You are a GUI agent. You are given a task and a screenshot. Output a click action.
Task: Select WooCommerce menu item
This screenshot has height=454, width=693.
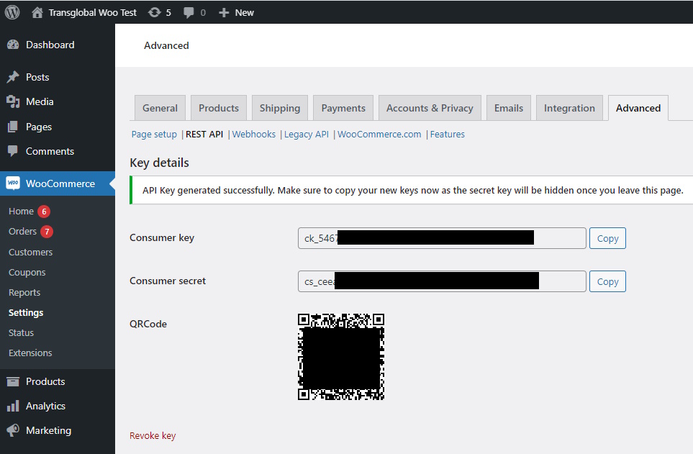point(60,183)
